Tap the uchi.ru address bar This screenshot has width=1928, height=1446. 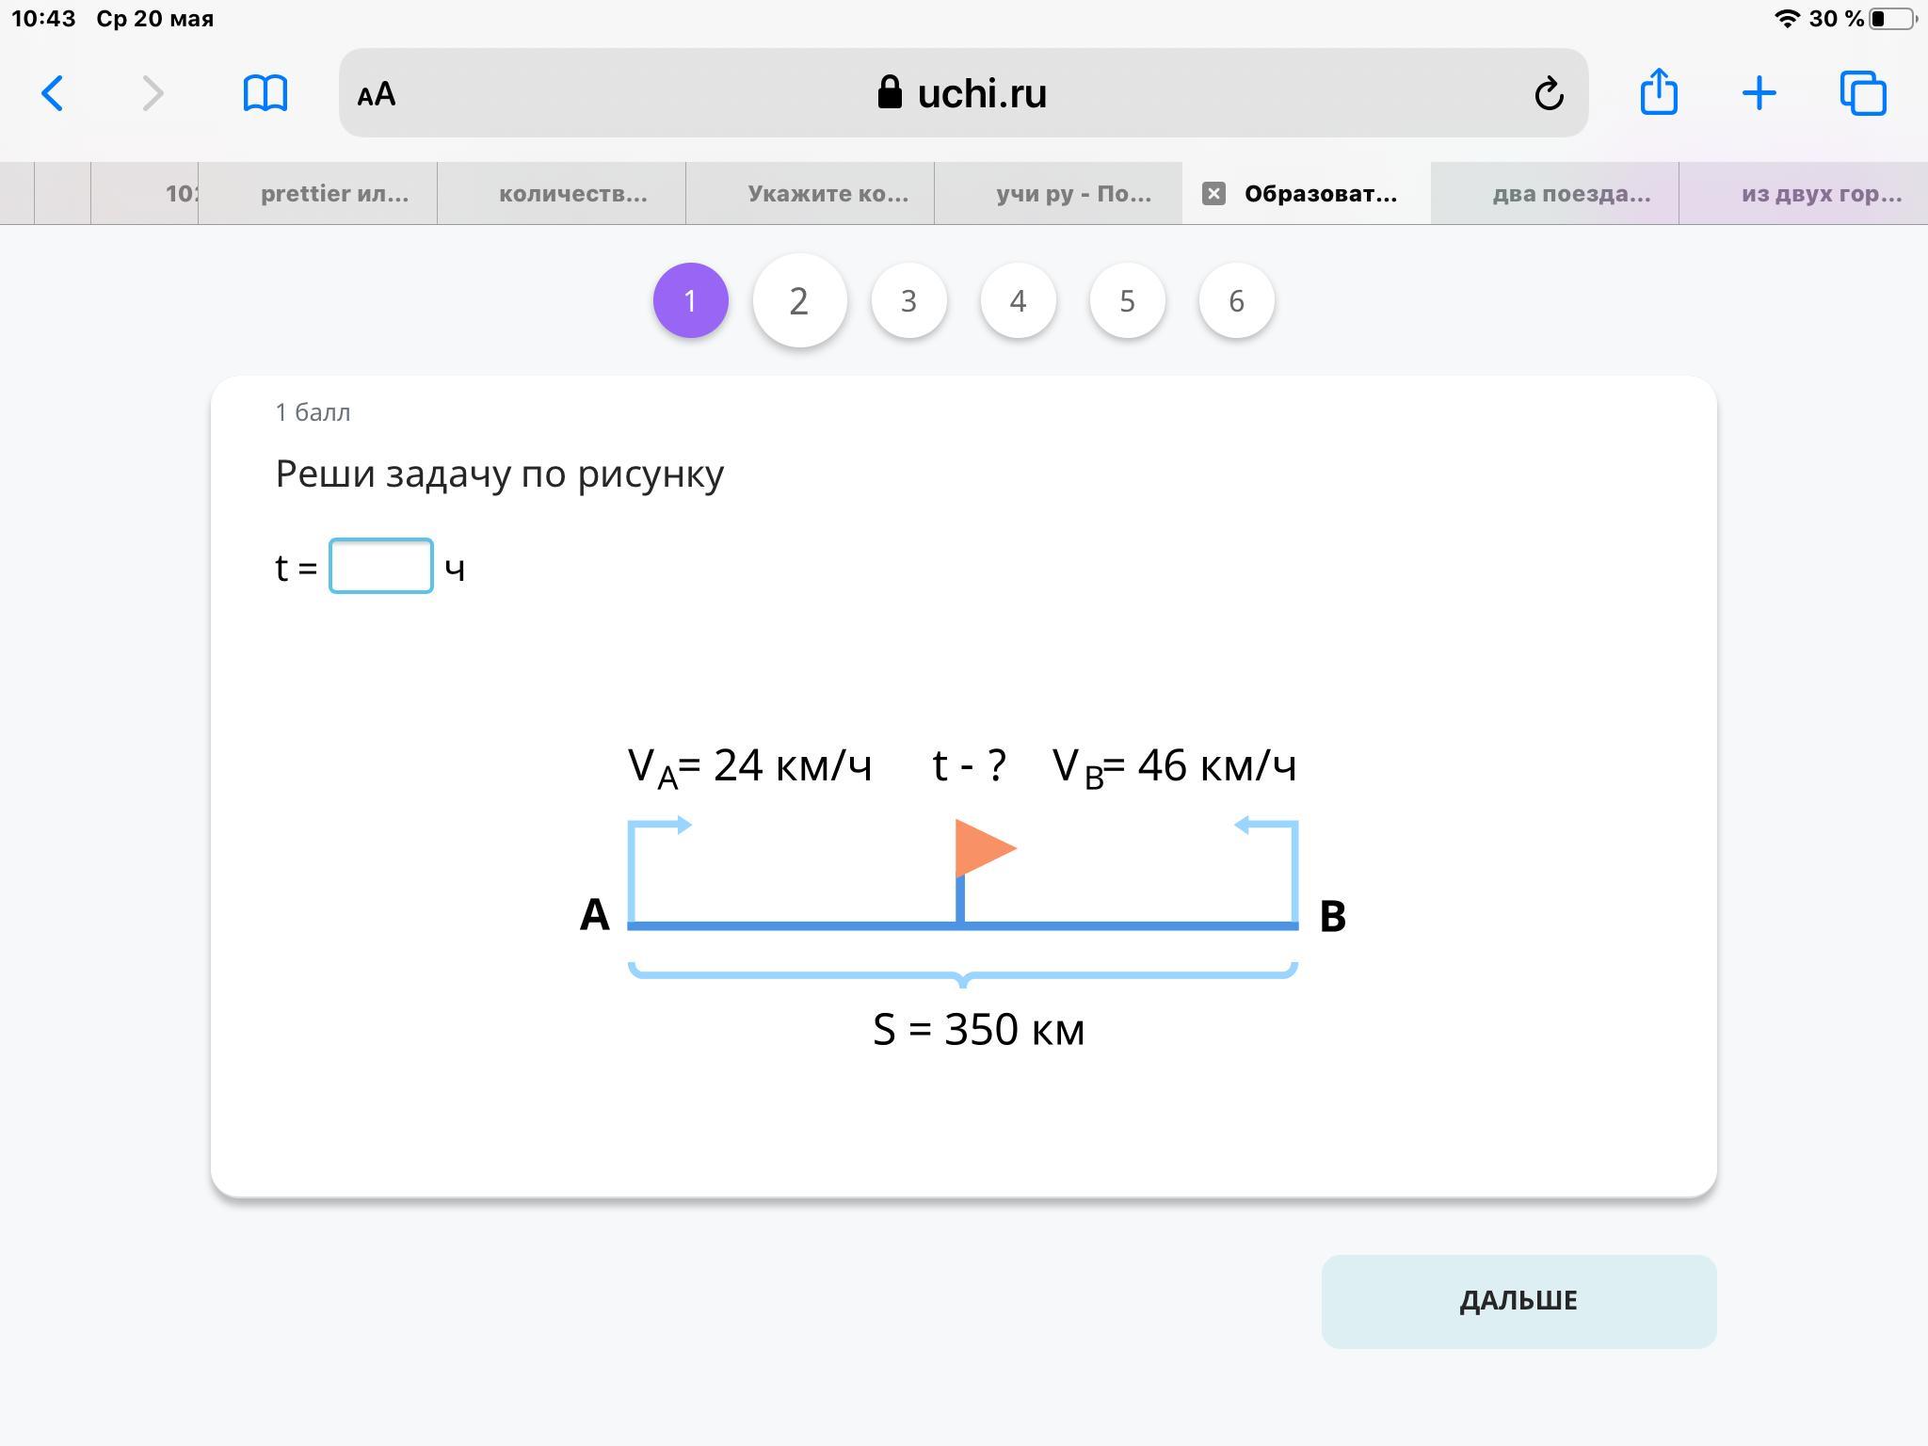click(962, 93)
